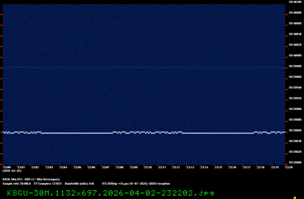The image size is (304, 199).
Task: Pick the 23:13 time label
Action: tap(190, 167)
